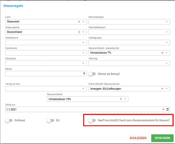Clear the Österreich selection in Land
This screenshot has height=144, width=175.
(79, 22)
